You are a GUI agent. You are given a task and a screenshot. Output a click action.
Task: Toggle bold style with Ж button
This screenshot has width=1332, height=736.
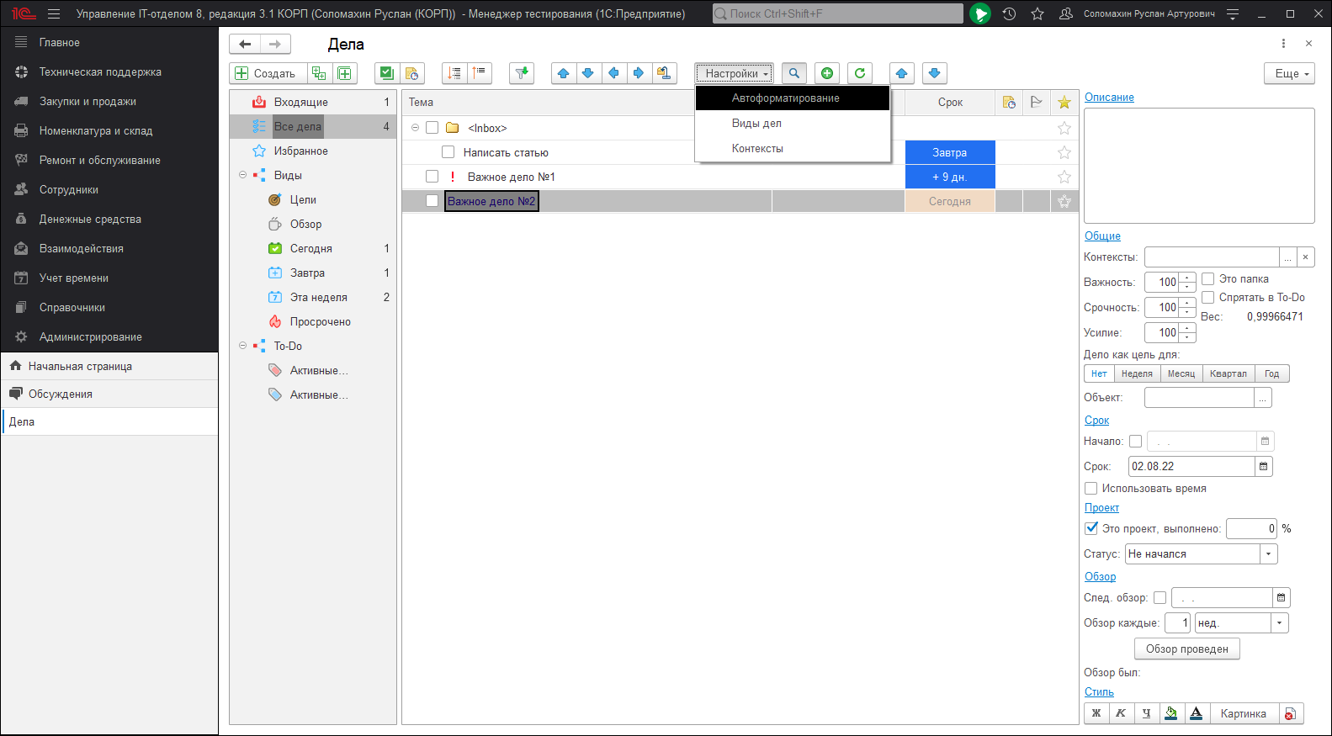(1096, 713)
